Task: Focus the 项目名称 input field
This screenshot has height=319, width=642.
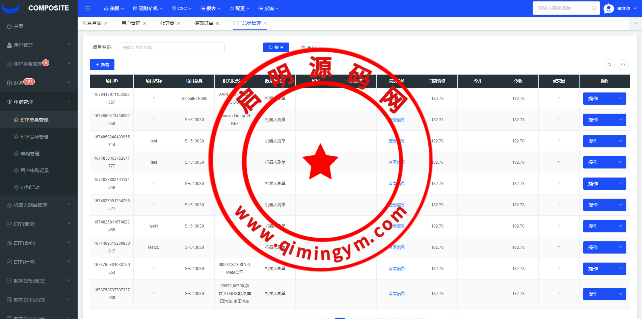Action: click(170, 48)
